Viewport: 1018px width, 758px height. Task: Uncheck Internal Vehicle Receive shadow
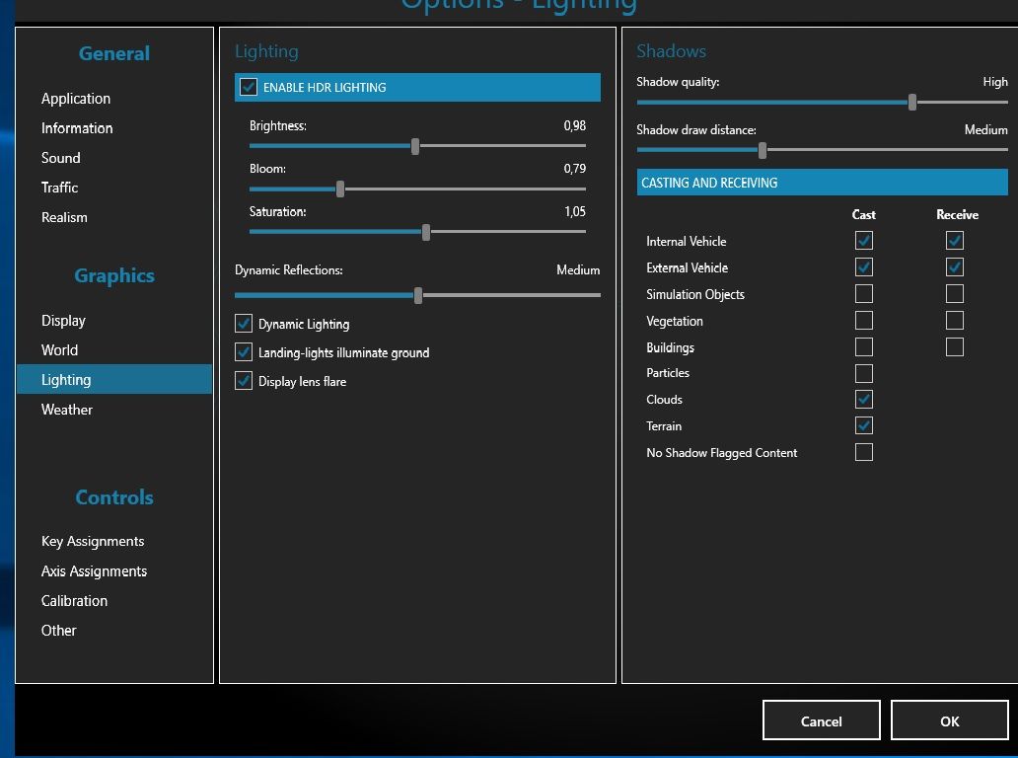955,240
